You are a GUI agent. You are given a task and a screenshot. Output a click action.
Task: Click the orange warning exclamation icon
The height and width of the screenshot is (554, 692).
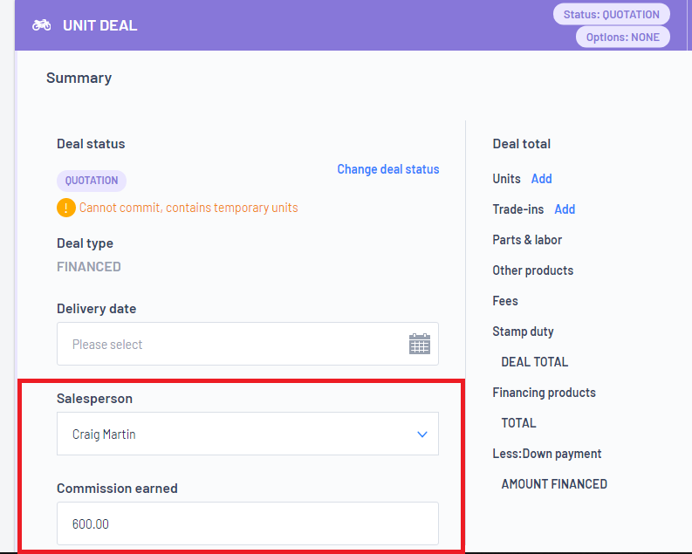coord(66,208)
